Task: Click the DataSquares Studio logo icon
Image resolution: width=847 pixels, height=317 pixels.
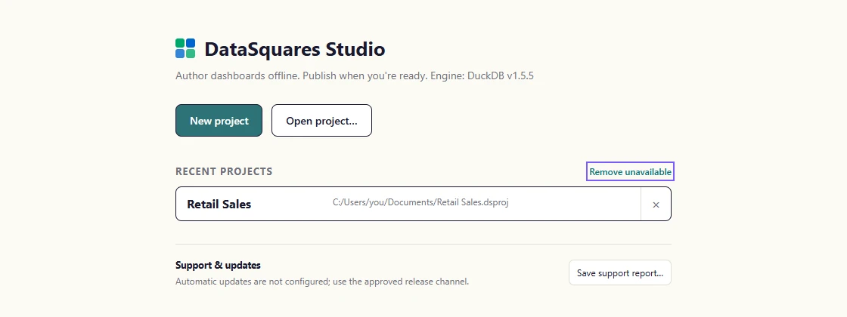Action: (x=185, y=48)
